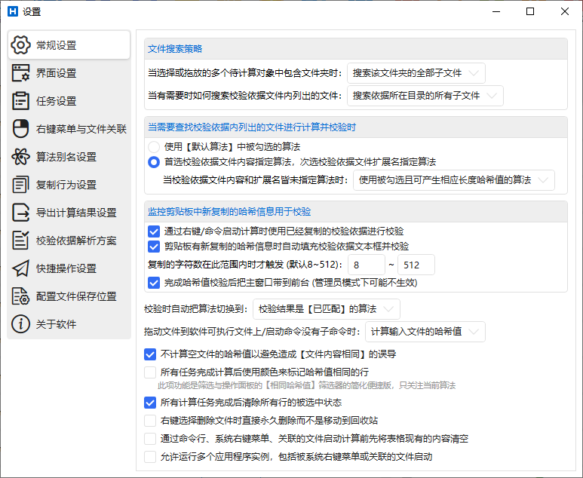Enable 启动计算前先将表格现有的内容清空 checkbox

click(x=150, y=439)
